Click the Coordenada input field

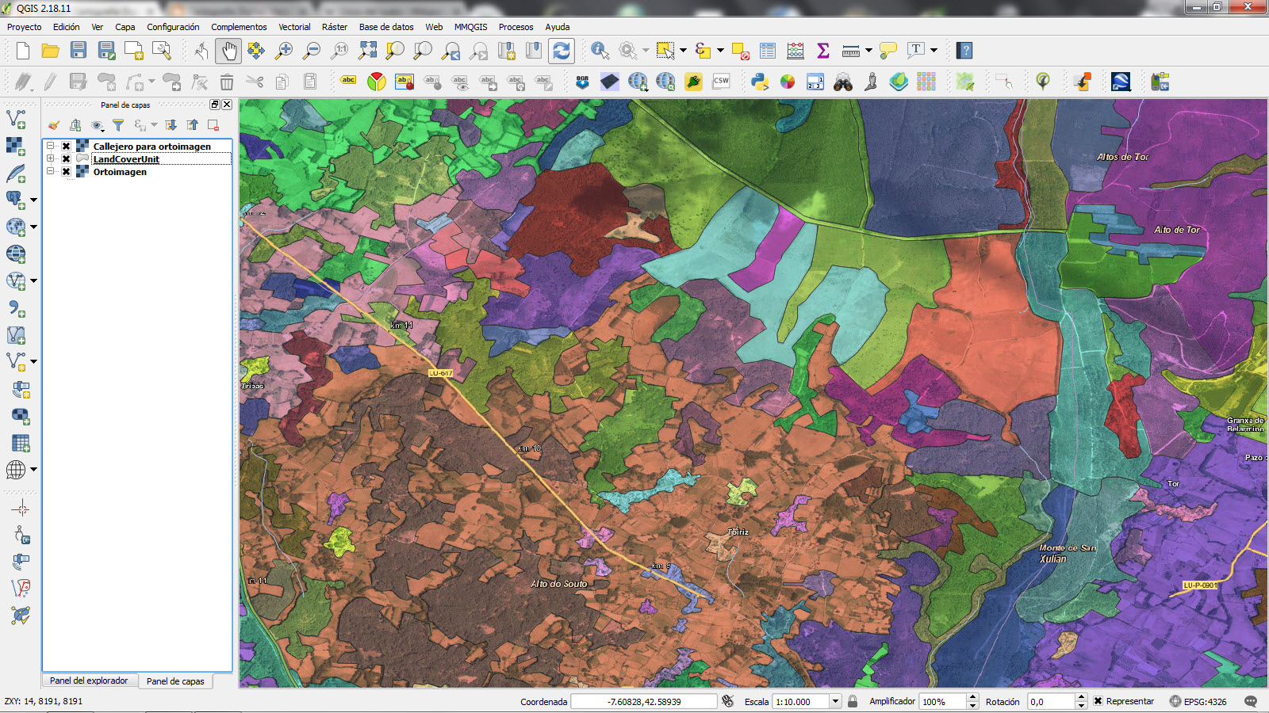coord(644,701)
